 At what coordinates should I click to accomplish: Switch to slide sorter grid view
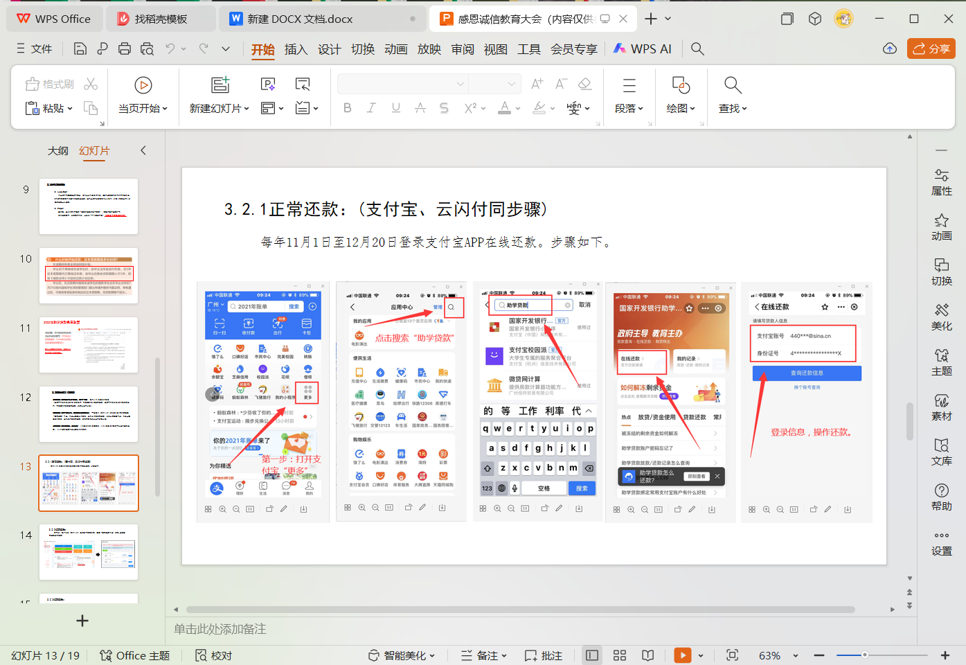tap(620, 655)
